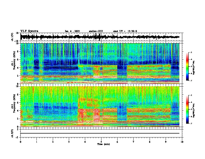Click inside the ch.1 spectrogram panel
This screenshot has height=159, width=205.
[100, 63]
